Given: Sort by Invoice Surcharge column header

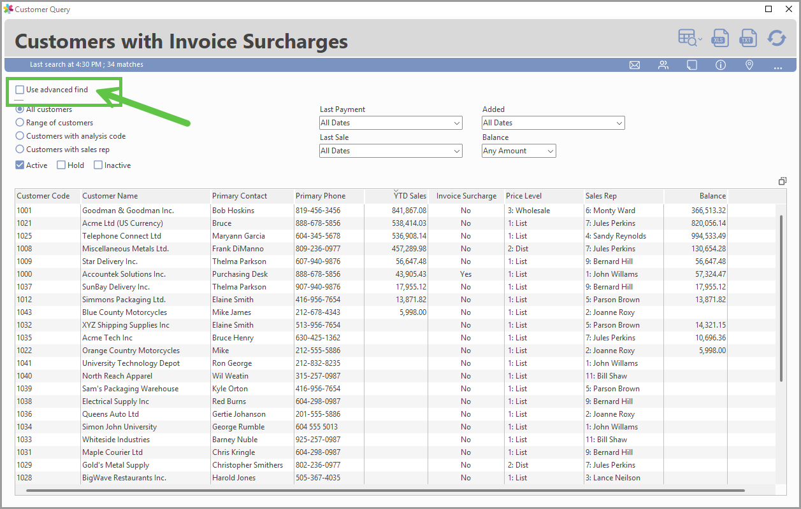Looking at the screenshot, I should coord(466,196).
